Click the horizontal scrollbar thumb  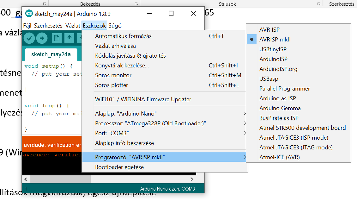(60, 179)
